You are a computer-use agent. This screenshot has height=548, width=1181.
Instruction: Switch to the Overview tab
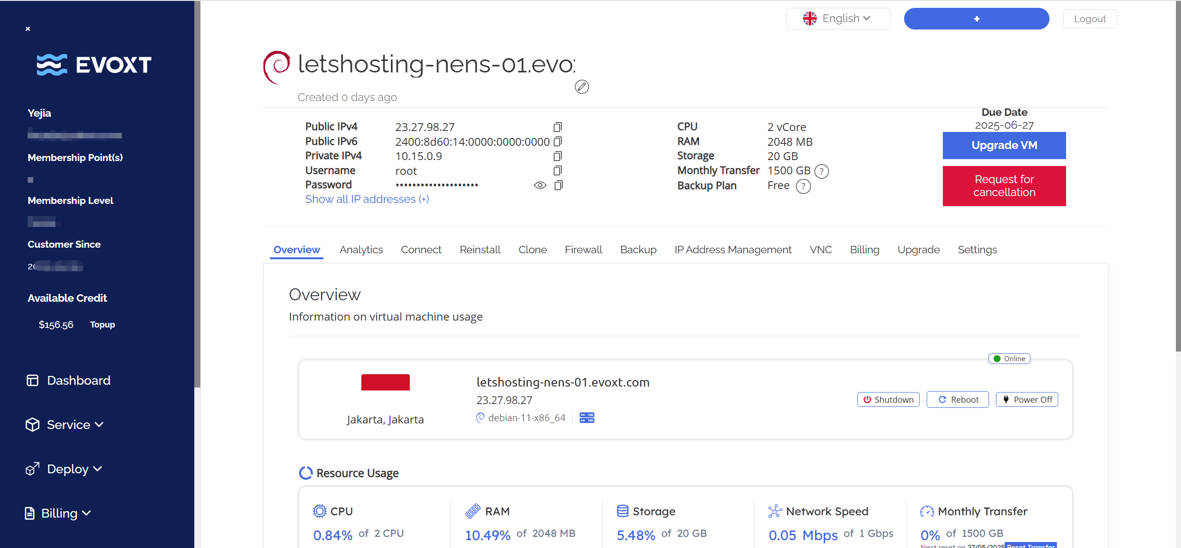click(x=297, y=250)
